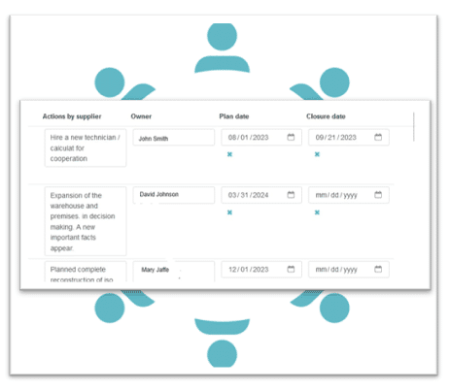The width and height of the screenshot is (450, 391).
Task: Edit the 'Planned complete reconstruction' action text
Action: (86, 272)
